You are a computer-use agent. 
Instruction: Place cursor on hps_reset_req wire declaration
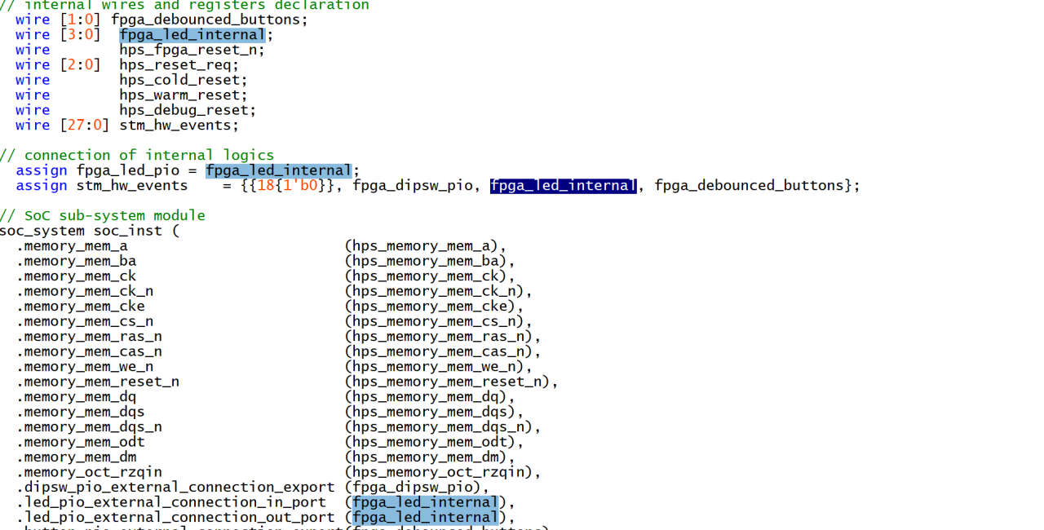[x=179, y=65]
